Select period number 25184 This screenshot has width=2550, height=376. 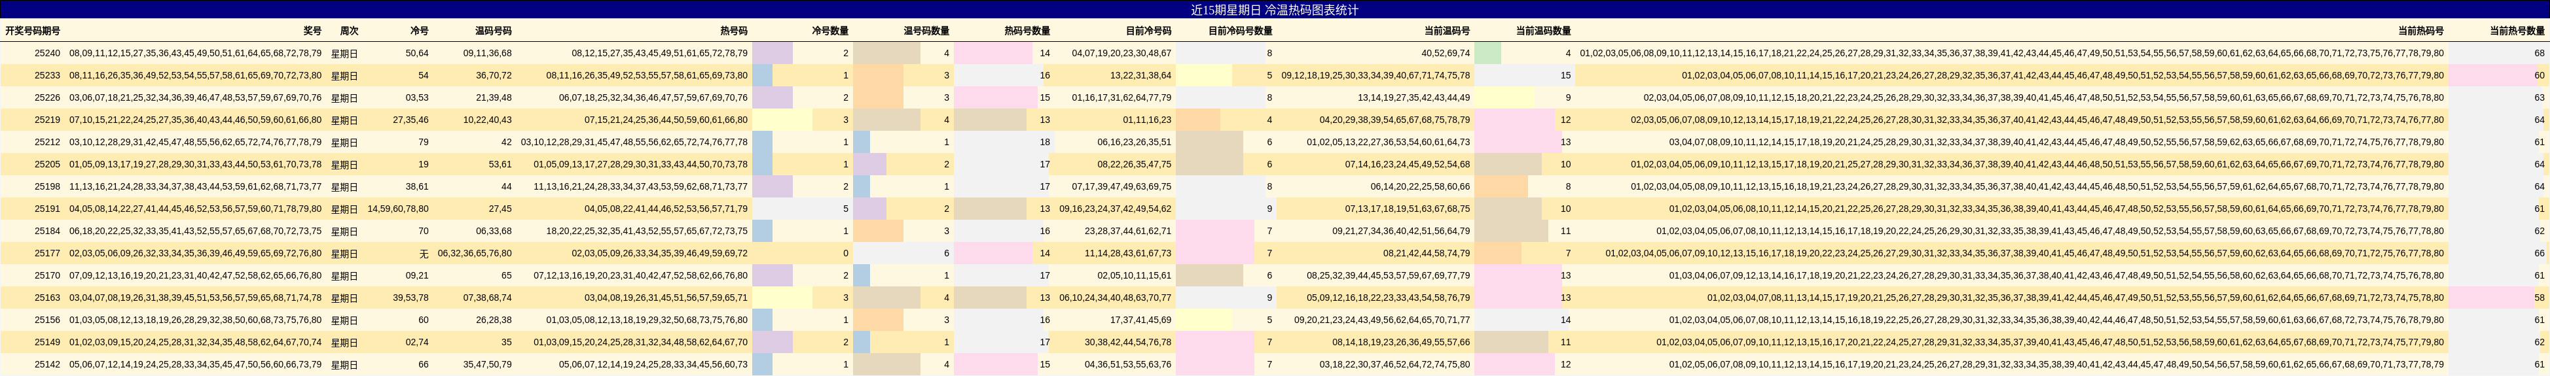click(46, 231)
